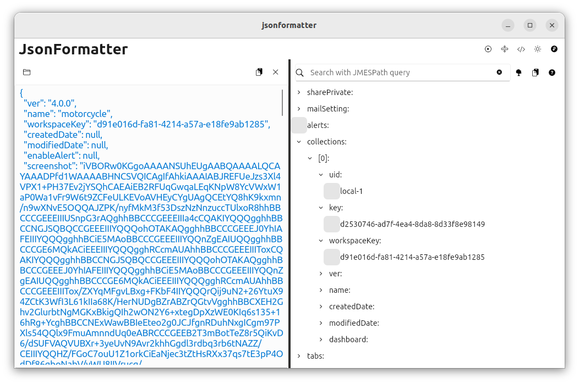579x384 pixels.
Task: Copy the JSON using the left panel copy icon
Action: point(259,71)
